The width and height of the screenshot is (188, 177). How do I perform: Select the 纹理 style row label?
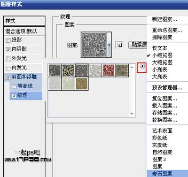[x=23, y=95]
